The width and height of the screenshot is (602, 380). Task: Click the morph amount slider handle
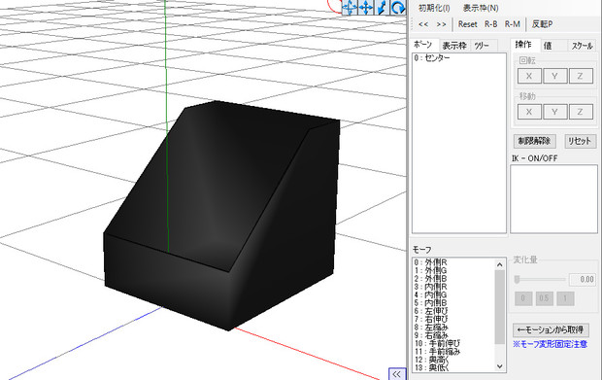pos(518,279)
